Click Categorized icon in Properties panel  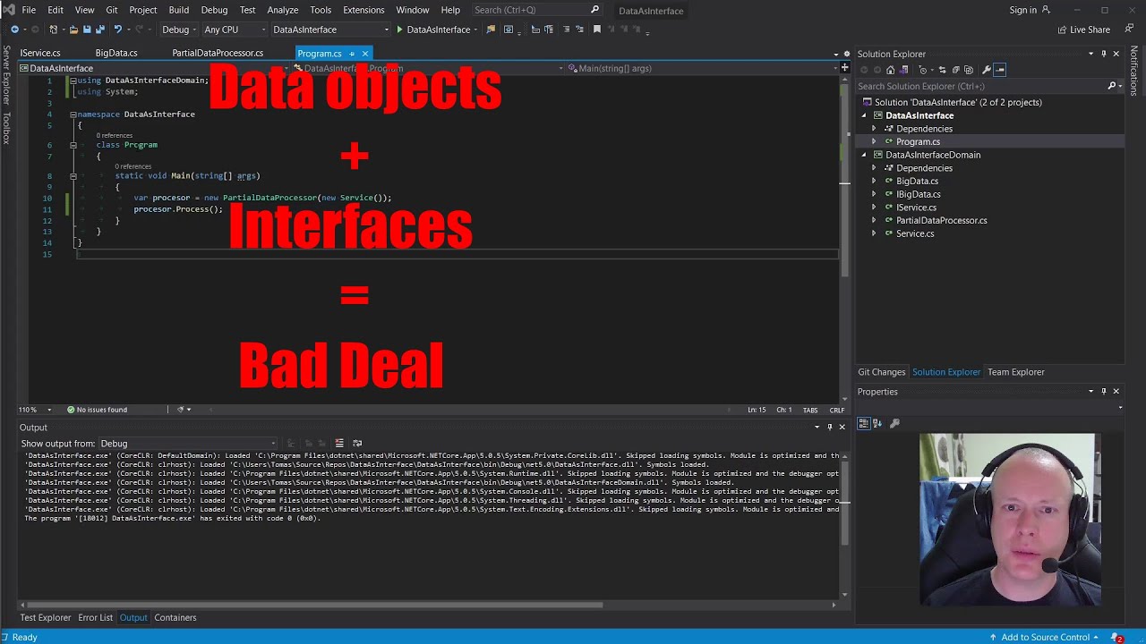point(863,423)
